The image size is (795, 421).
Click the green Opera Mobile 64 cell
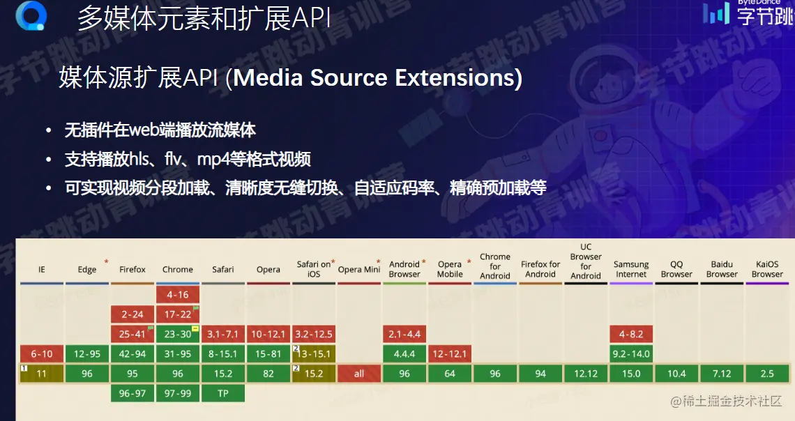(450, 374)
